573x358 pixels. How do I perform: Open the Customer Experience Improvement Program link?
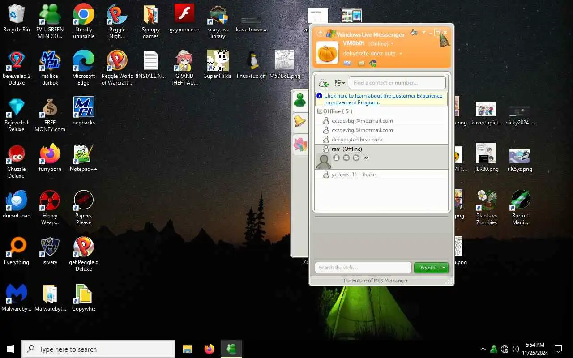coord(384,99)
